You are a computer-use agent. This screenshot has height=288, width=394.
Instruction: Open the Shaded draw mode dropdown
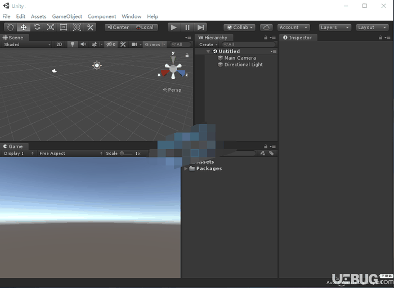(x=27, y=44)
